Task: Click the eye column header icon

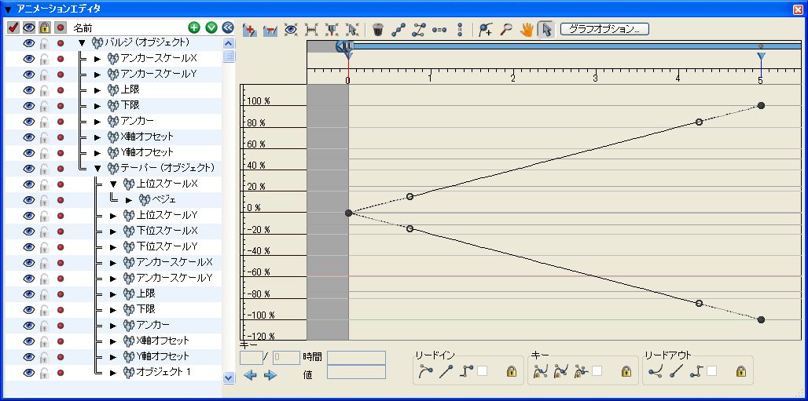Action: pyautogui.click(x=29, y=27)
